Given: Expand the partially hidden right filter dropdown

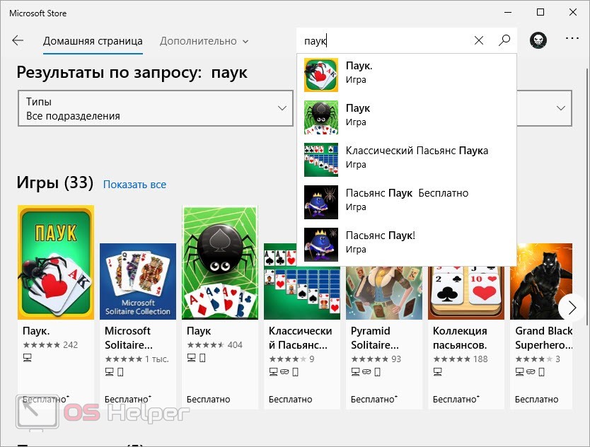Looking at the screenshot, I should (x=545, y=108).
